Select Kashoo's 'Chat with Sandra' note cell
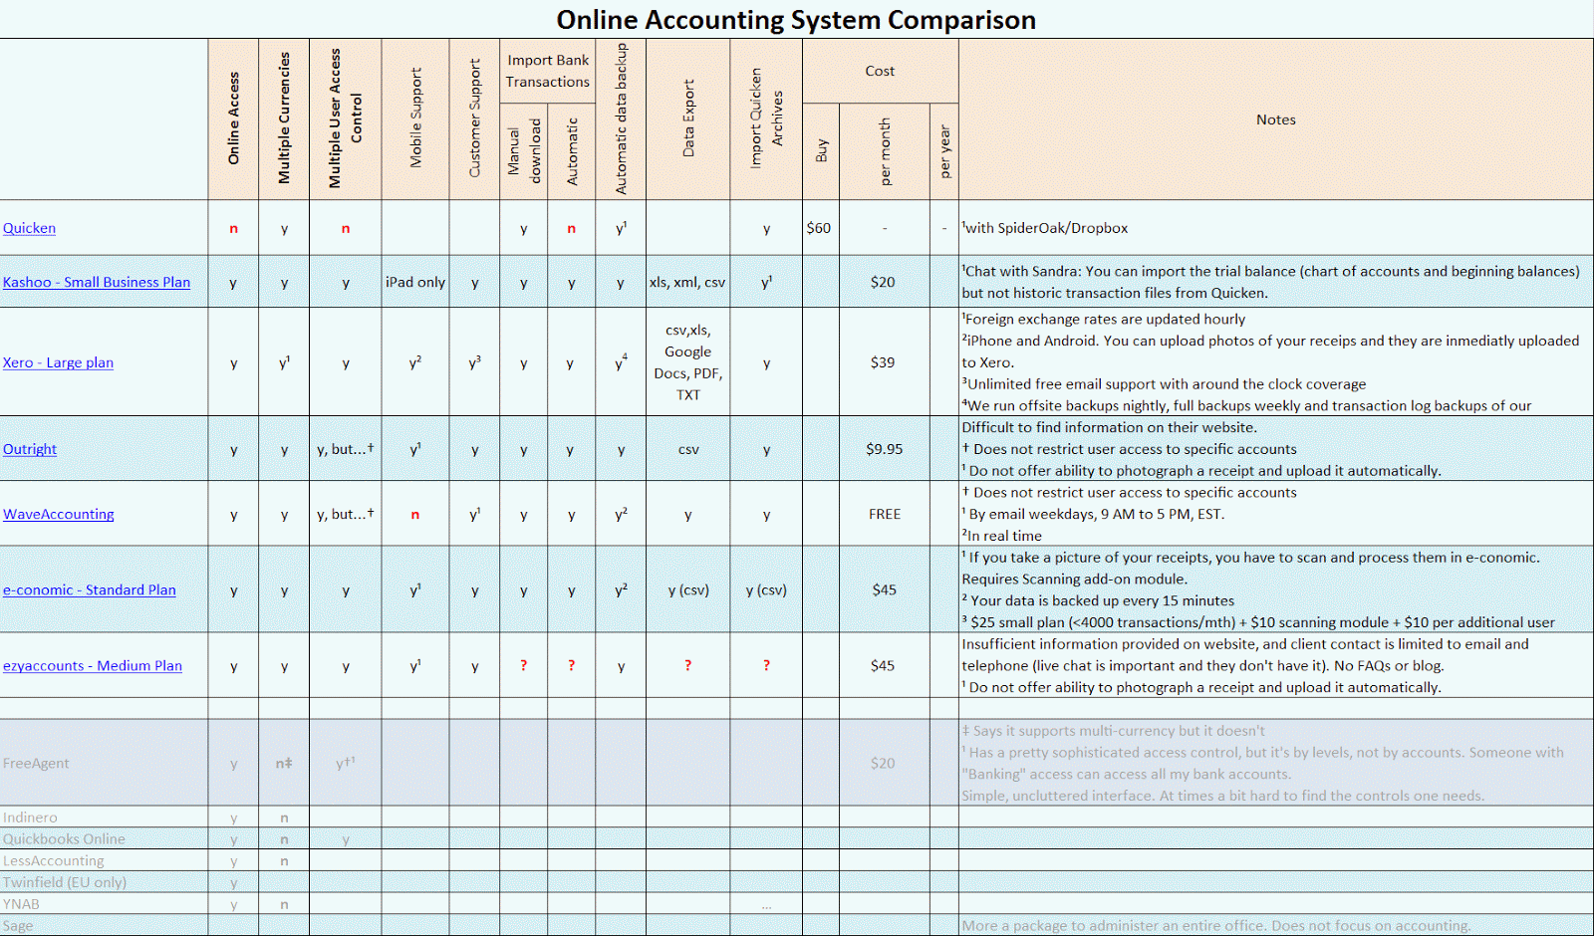 click(x=1276, y=282)
